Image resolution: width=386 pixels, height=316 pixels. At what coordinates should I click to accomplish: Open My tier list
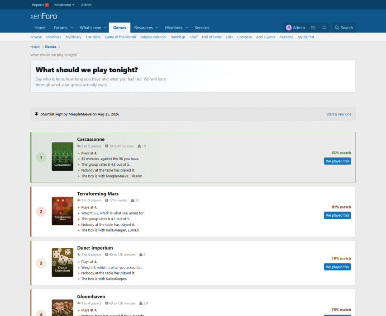(306, 37)
